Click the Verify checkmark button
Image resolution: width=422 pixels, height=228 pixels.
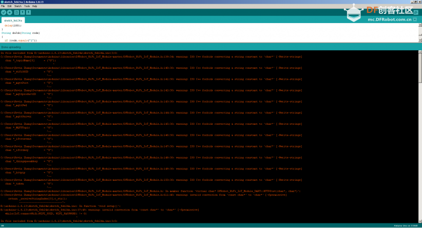pos(4,12)
